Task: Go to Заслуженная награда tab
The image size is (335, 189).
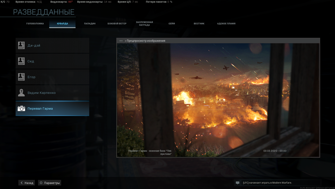Action: pos(144,24)
